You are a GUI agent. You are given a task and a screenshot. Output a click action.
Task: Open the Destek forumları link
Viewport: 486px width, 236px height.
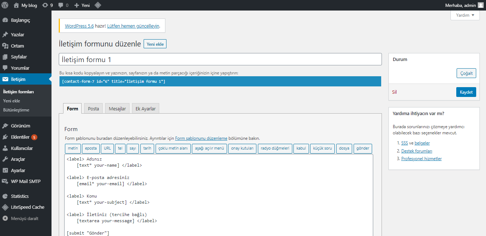[417, 151]
